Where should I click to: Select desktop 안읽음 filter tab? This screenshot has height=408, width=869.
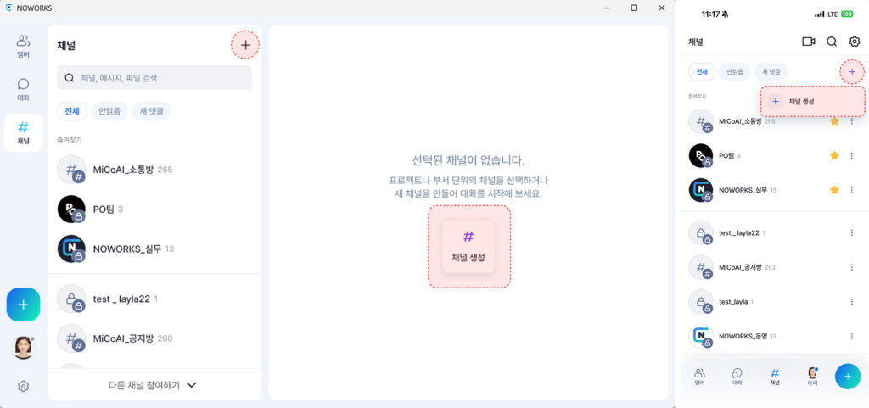point(109,111)
